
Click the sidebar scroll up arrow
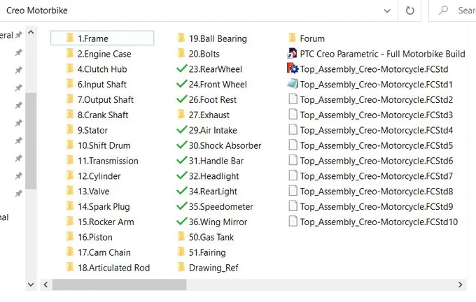pos(31,32)
